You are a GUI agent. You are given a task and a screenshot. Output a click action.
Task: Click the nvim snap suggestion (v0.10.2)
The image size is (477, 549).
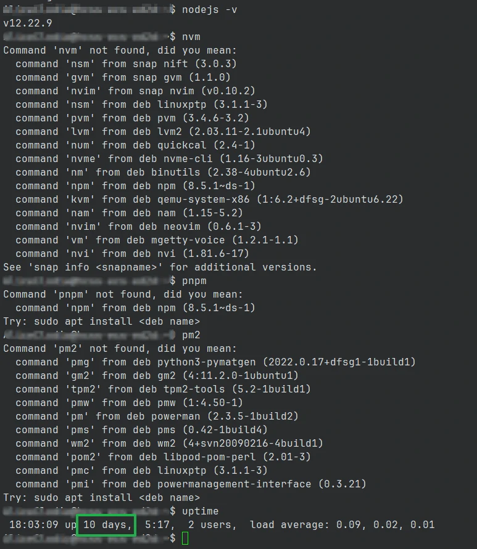coord(135,91)
